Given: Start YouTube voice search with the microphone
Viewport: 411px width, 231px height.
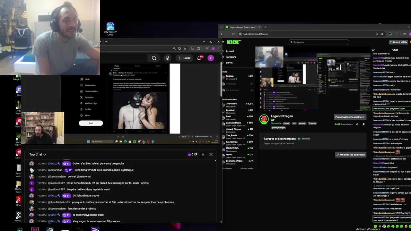Looking at the screenshot, I should pos(167,58).
